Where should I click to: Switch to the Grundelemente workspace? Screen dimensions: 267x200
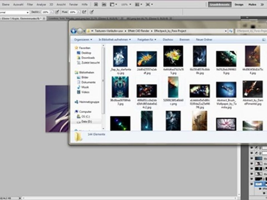(x=220, y=5)
